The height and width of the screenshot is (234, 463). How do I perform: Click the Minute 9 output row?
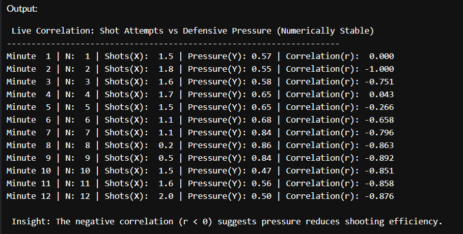click(x=200, y=158)
